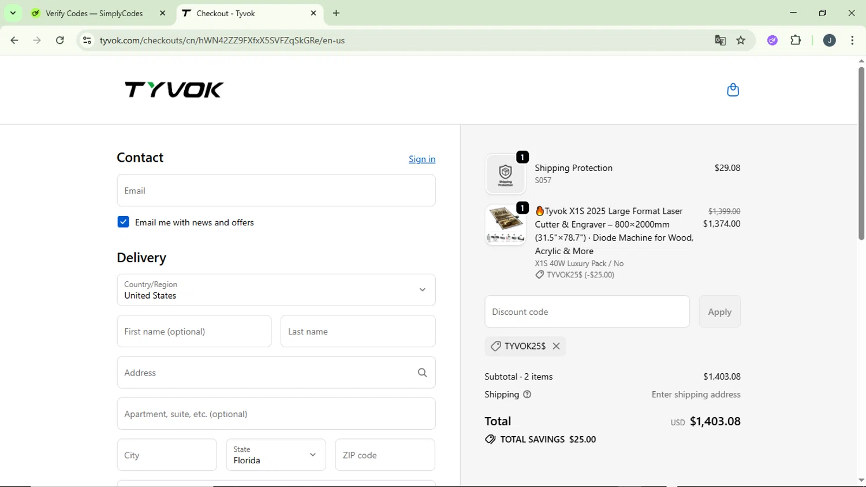The image size is (866, 487).
Task: Click the shipping help question mark icon
Action: (527, 395)
